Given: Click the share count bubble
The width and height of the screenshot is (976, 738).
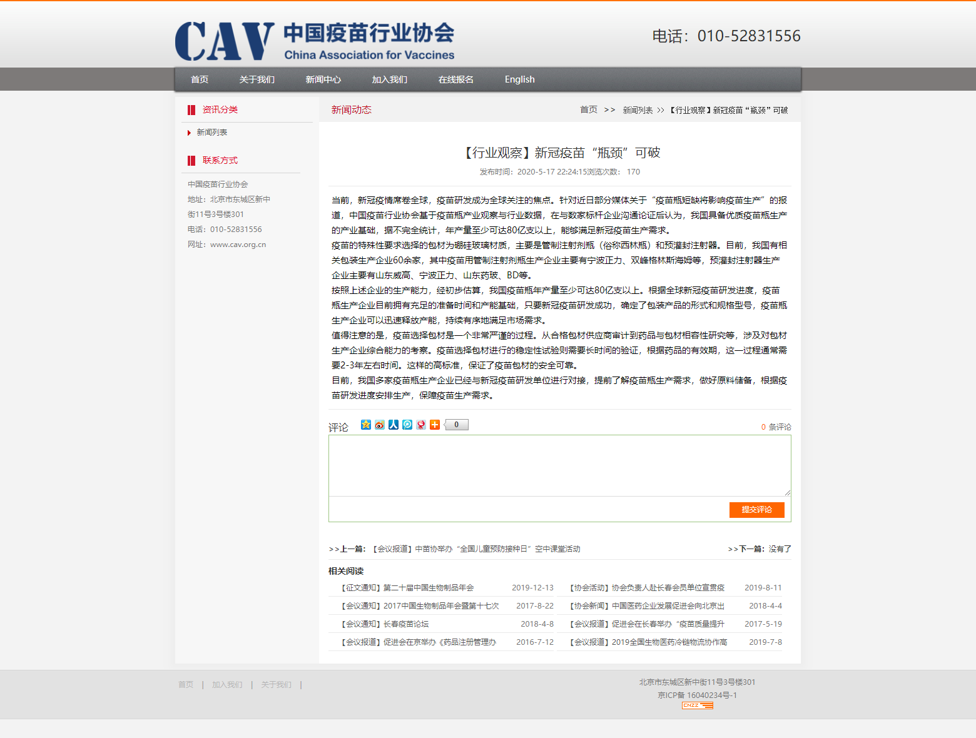Looking at the screenshot, I should [x=457, y=425].
